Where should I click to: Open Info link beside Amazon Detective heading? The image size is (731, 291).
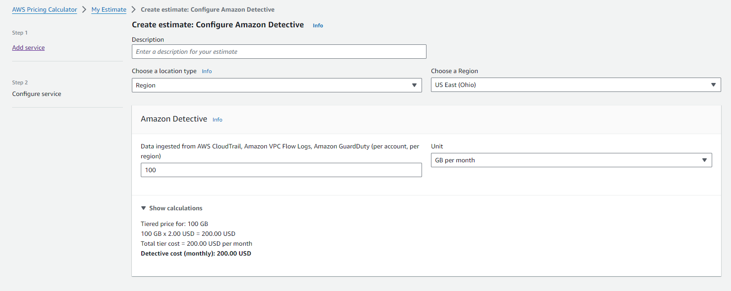point(218,120)
